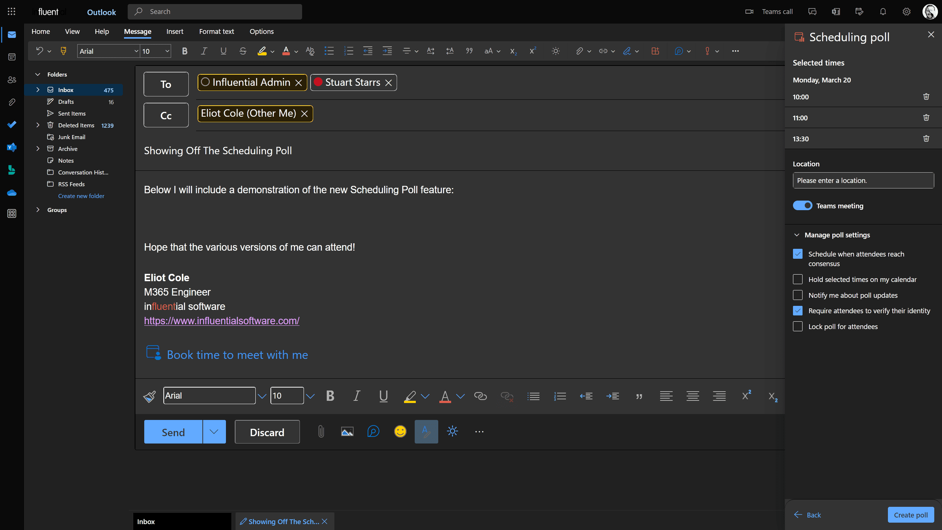This screenshot has height=530, width=942.
Task: Click the poll Location input field
Action: [863, 180]
